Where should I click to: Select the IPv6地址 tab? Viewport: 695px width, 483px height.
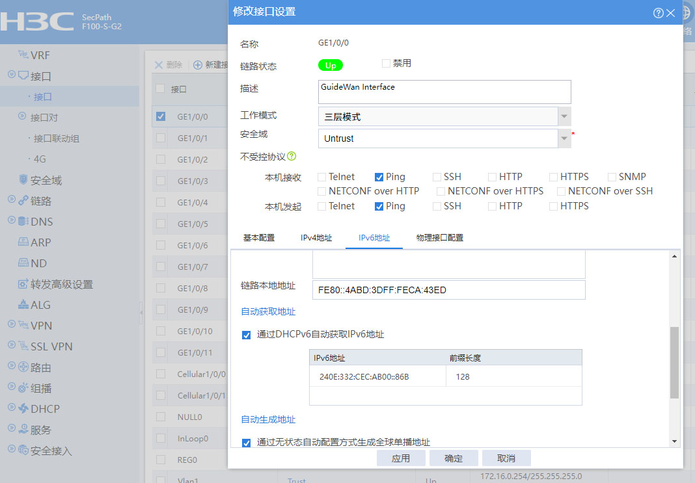(374, 238)
